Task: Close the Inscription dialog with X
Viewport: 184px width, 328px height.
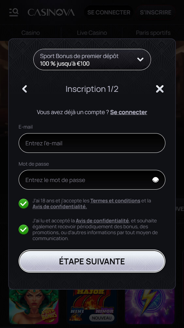Action: click(160, 89)
